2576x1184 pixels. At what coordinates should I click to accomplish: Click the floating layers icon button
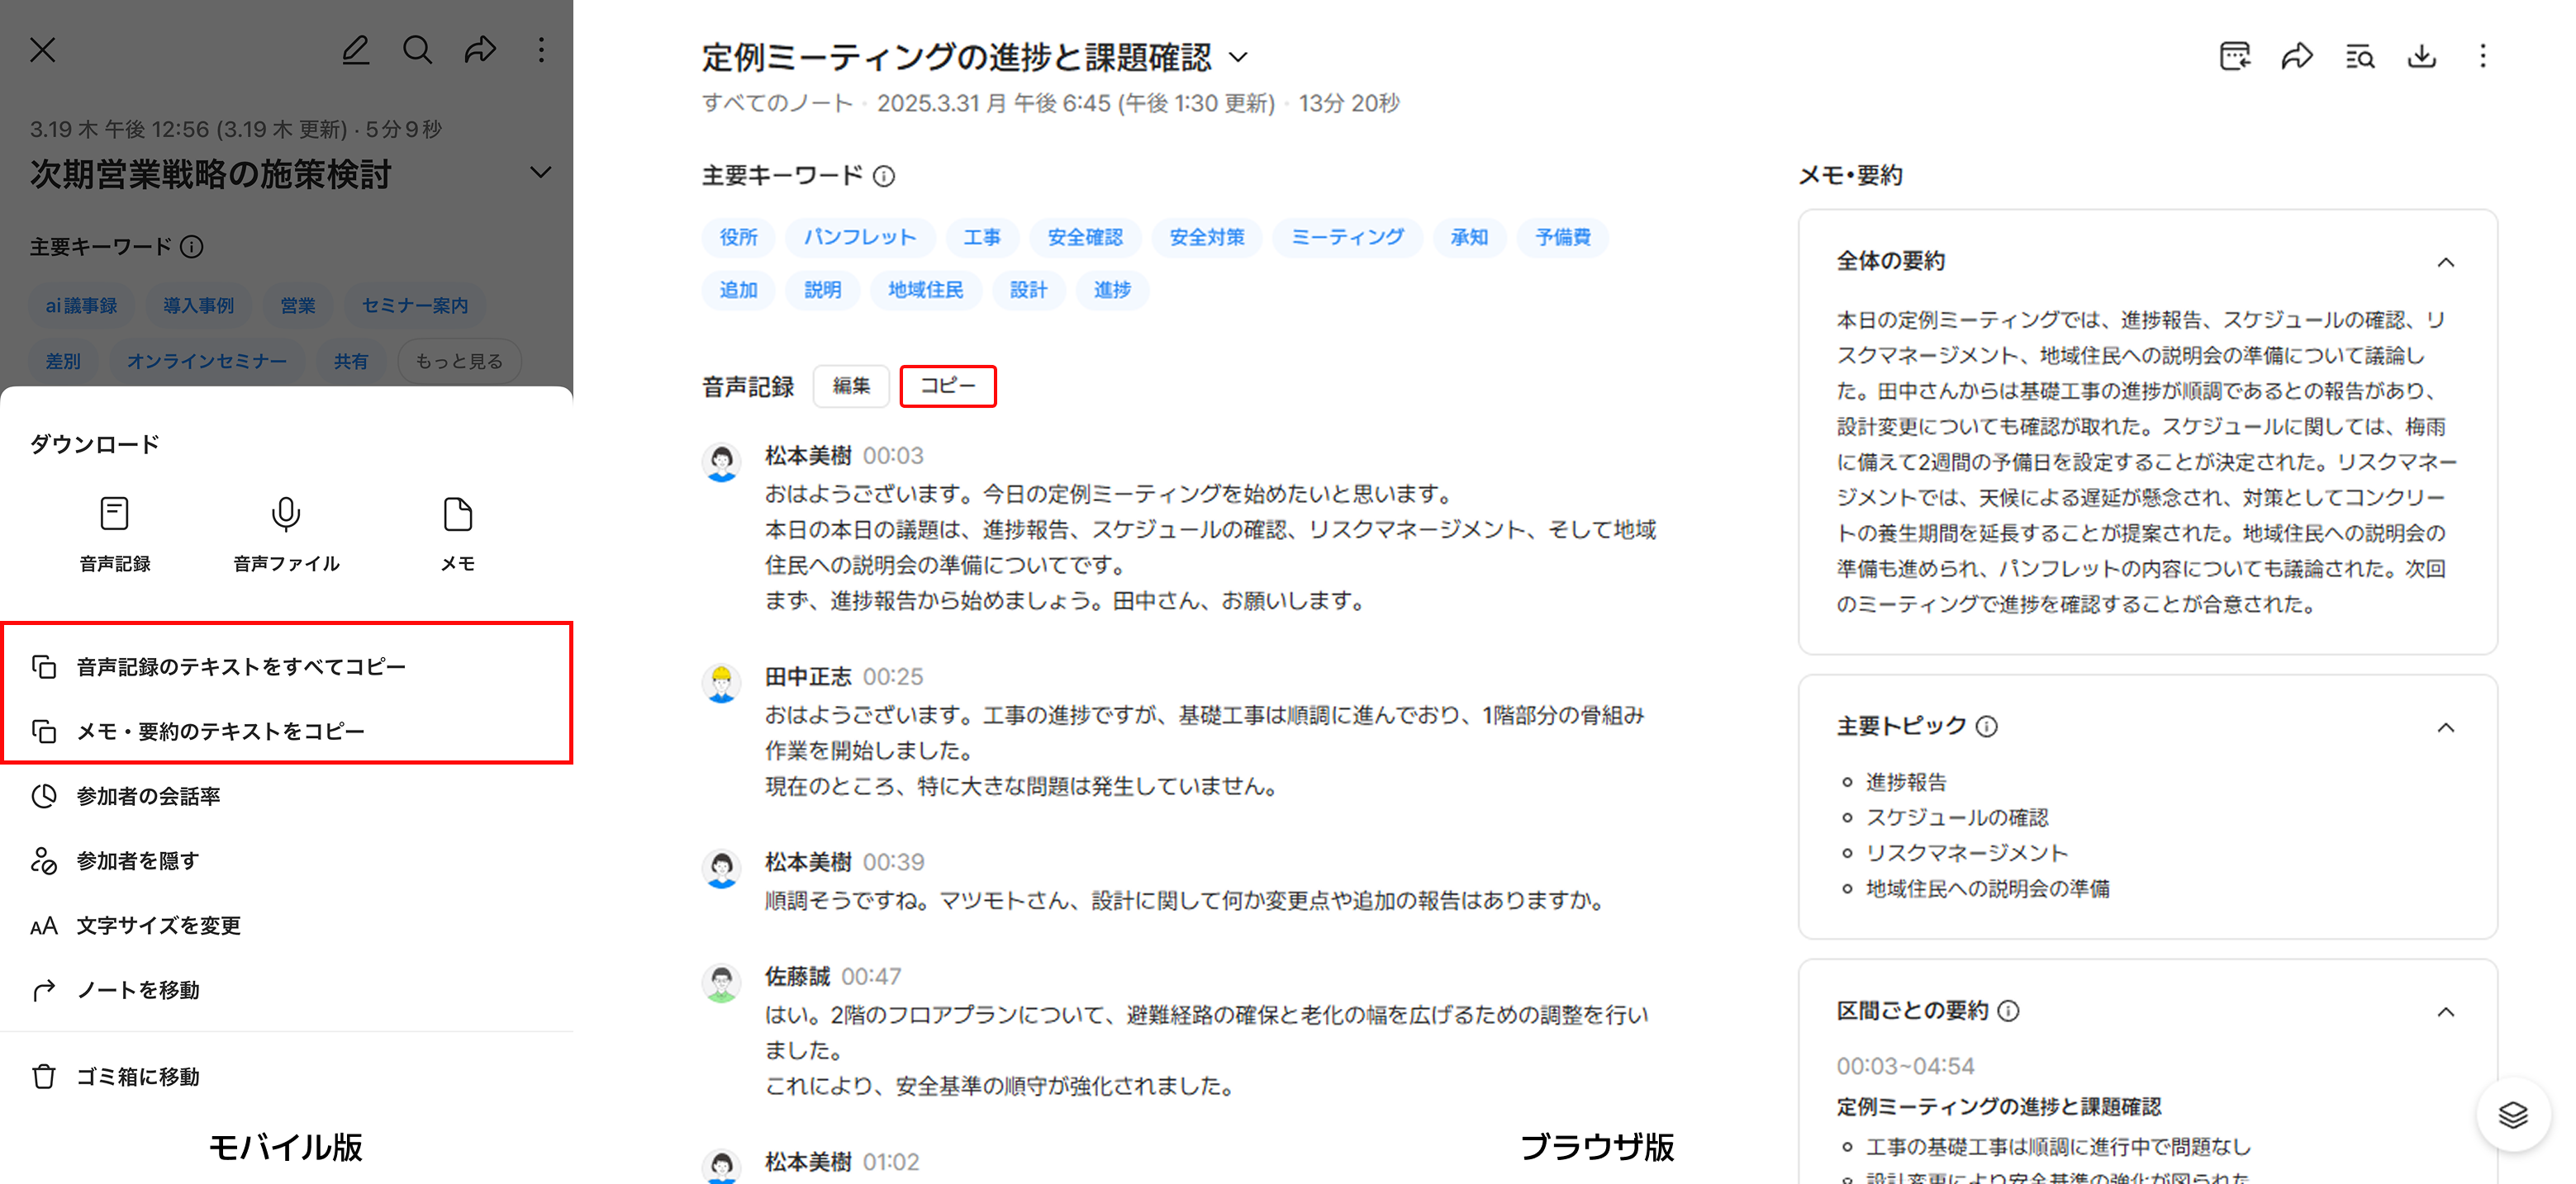2512,1114
